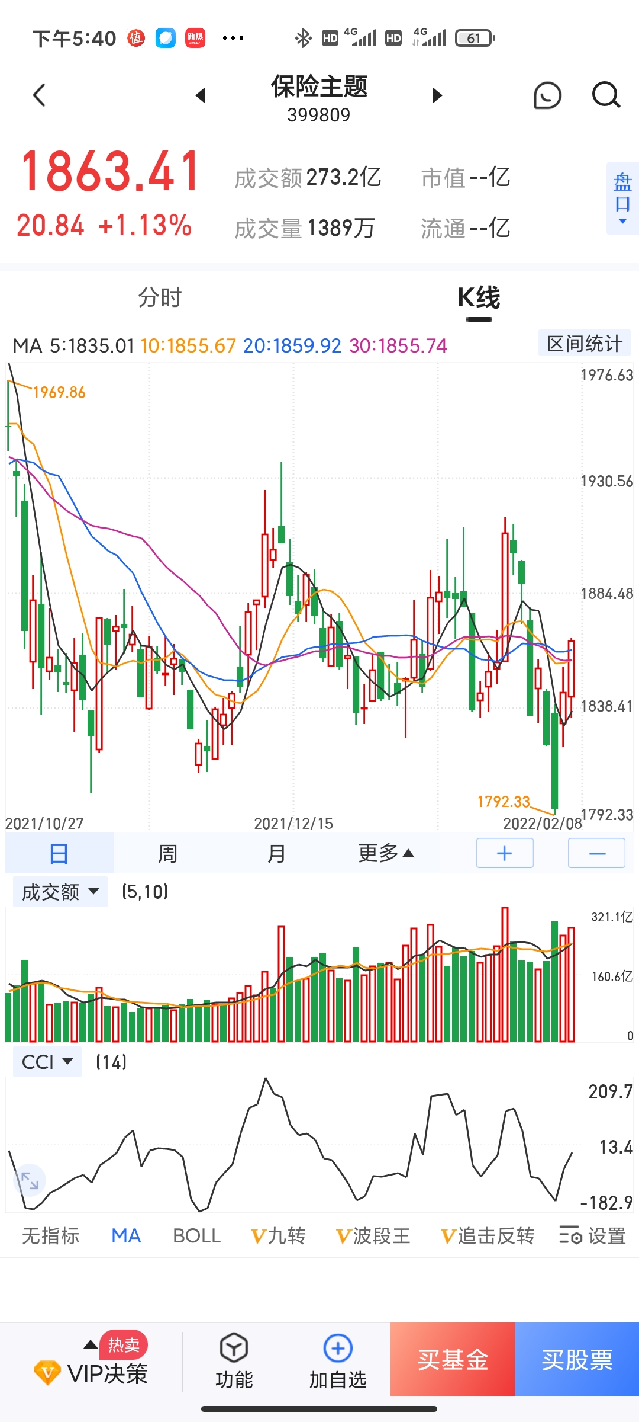
Task: Open the CCI indicator dropdown
Action: click(x=47, y=1062)
